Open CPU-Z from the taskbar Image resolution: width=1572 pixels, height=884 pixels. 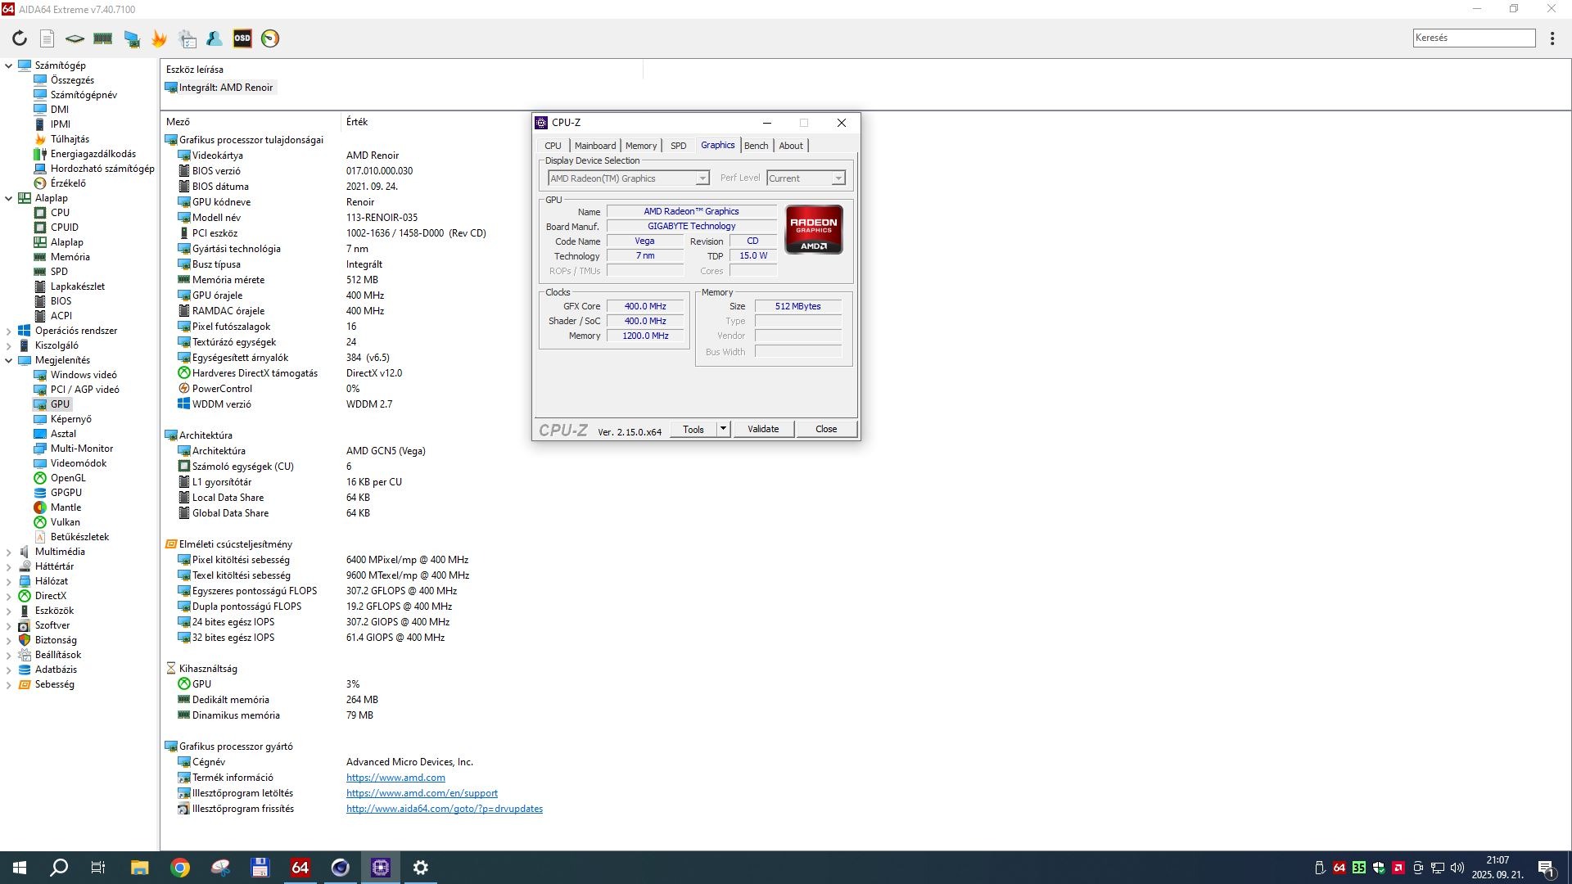coord(381,868)
